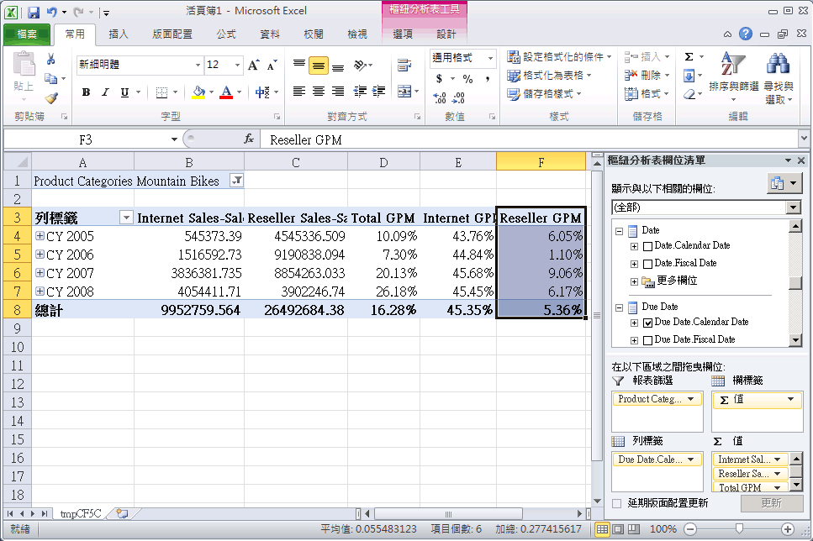
Task: Increase font size with the large A icon
Action: [x=253, y=65]
